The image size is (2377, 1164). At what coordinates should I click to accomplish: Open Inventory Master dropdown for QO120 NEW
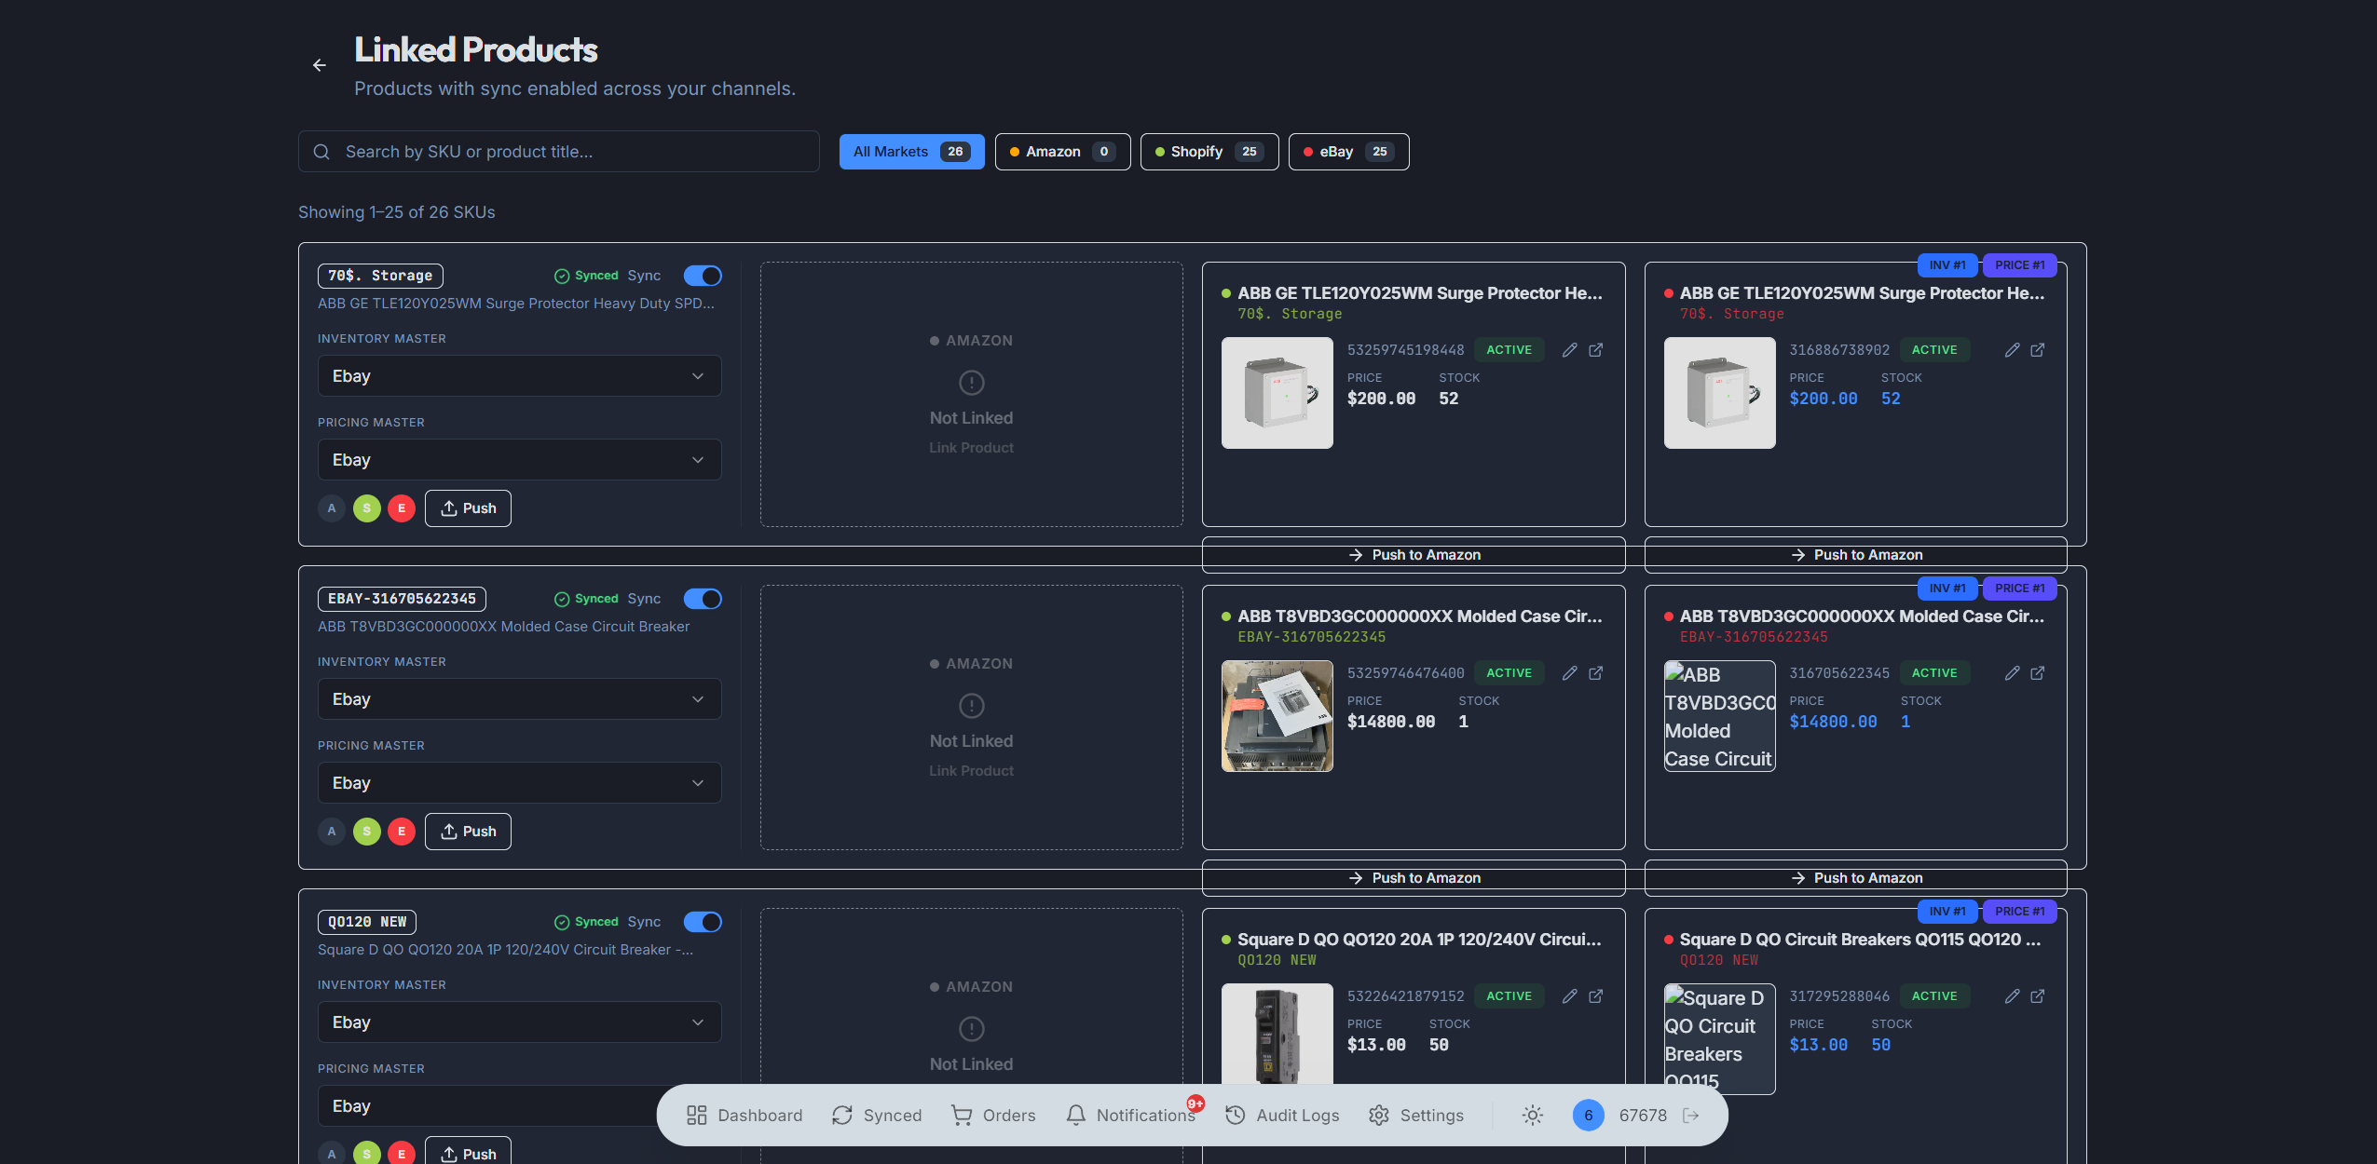click(520, 1022)
